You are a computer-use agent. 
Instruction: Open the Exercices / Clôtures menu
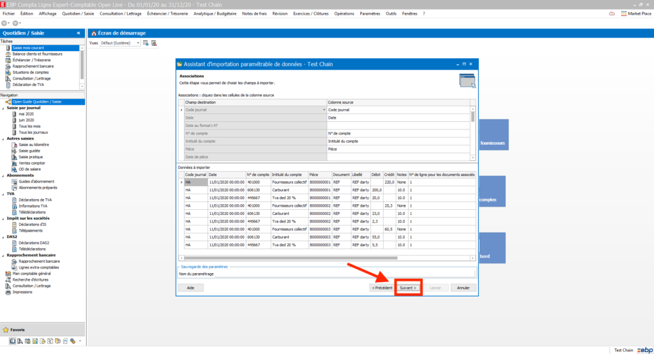tap(311, 14)
